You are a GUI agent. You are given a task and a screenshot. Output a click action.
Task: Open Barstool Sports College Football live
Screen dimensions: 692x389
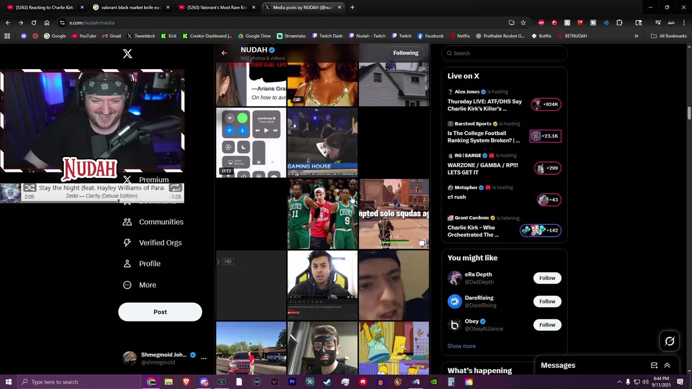504,132
